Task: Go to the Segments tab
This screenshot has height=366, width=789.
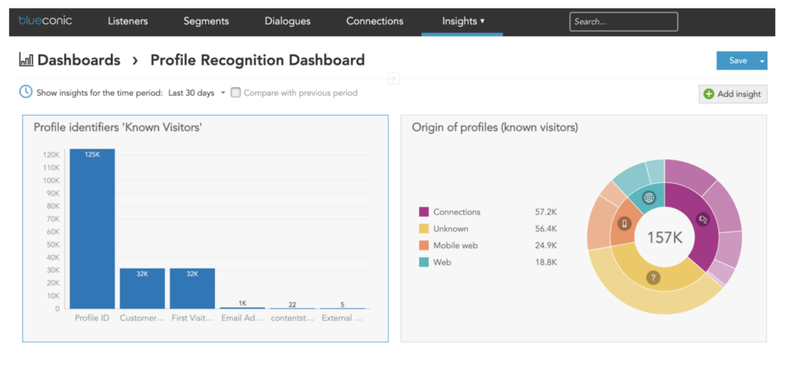Action: (206, 21)
